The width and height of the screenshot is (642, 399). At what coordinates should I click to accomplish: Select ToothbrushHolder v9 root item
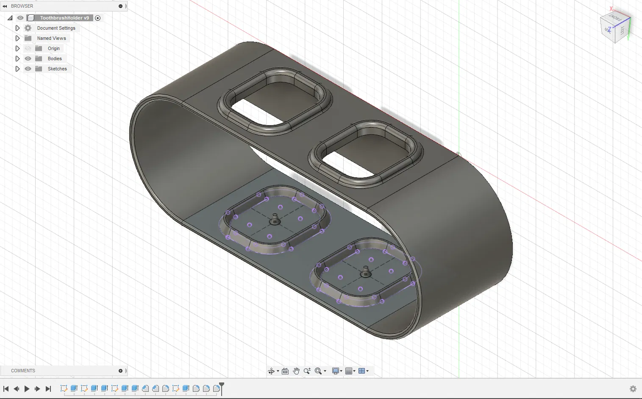(64, 18)
